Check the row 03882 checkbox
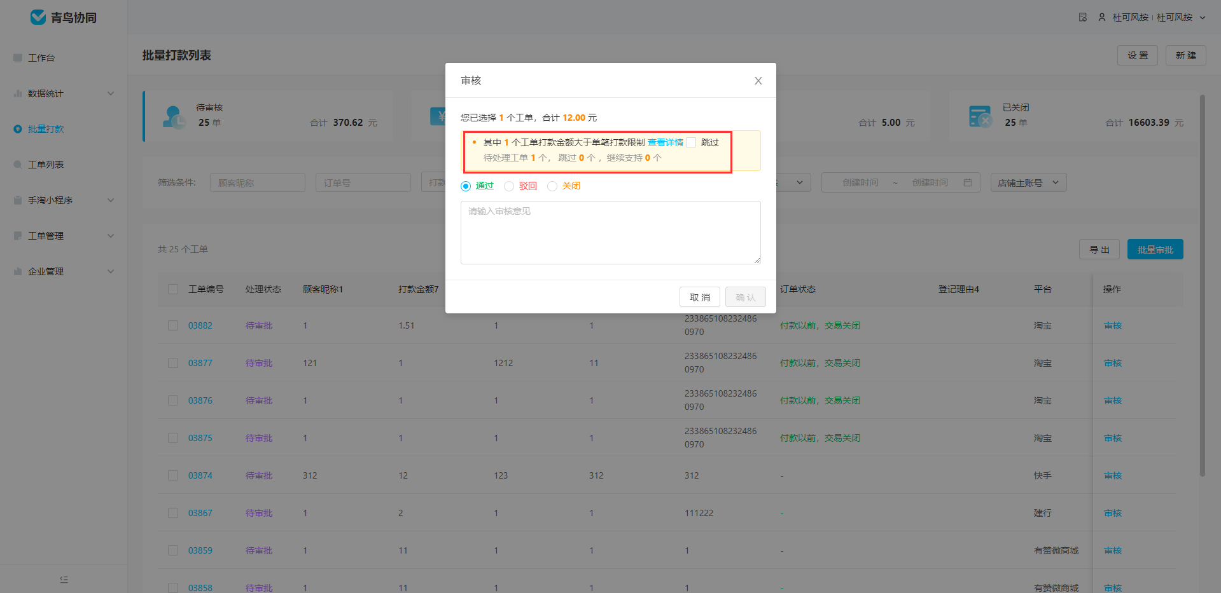Image resolution: width=1221 pixels, height=593 pixels. (x=173, y=325)
